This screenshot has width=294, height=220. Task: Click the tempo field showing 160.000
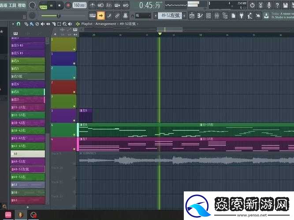[x=79, y=5]
